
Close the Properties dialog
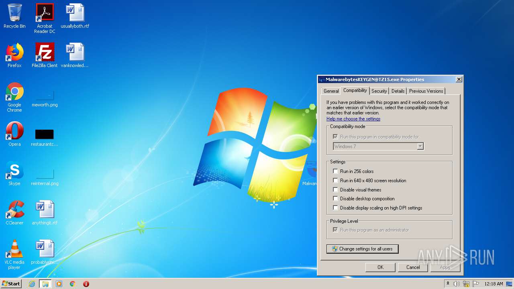pos(459,79)
